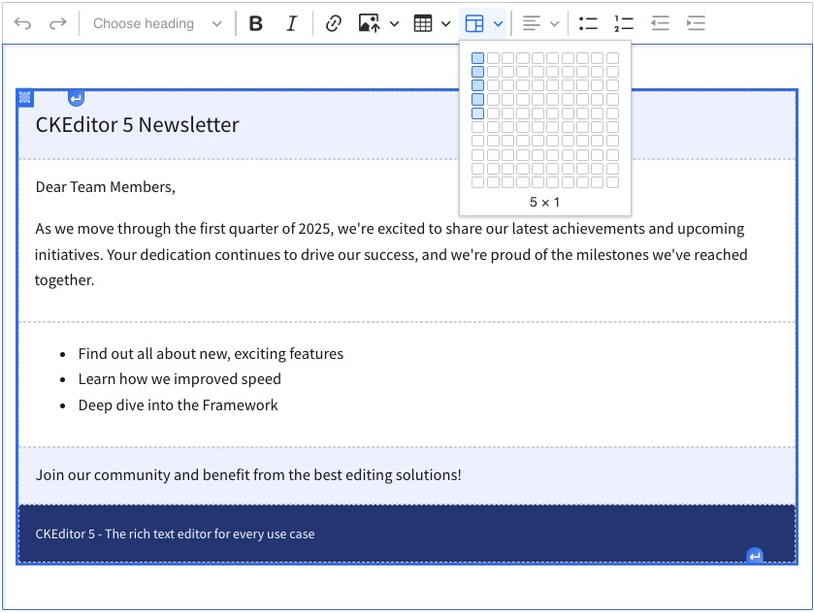Toggle bulleted list
Viewport: 814px width, 613px height.
pyautogui.click(x=588, y=23)
